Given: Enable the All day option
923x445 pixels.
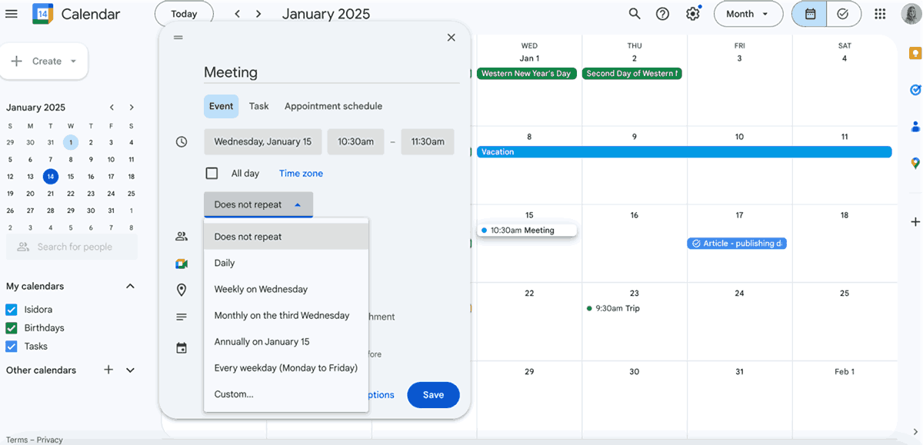Looking at the screenshot, I should point(212,173).
